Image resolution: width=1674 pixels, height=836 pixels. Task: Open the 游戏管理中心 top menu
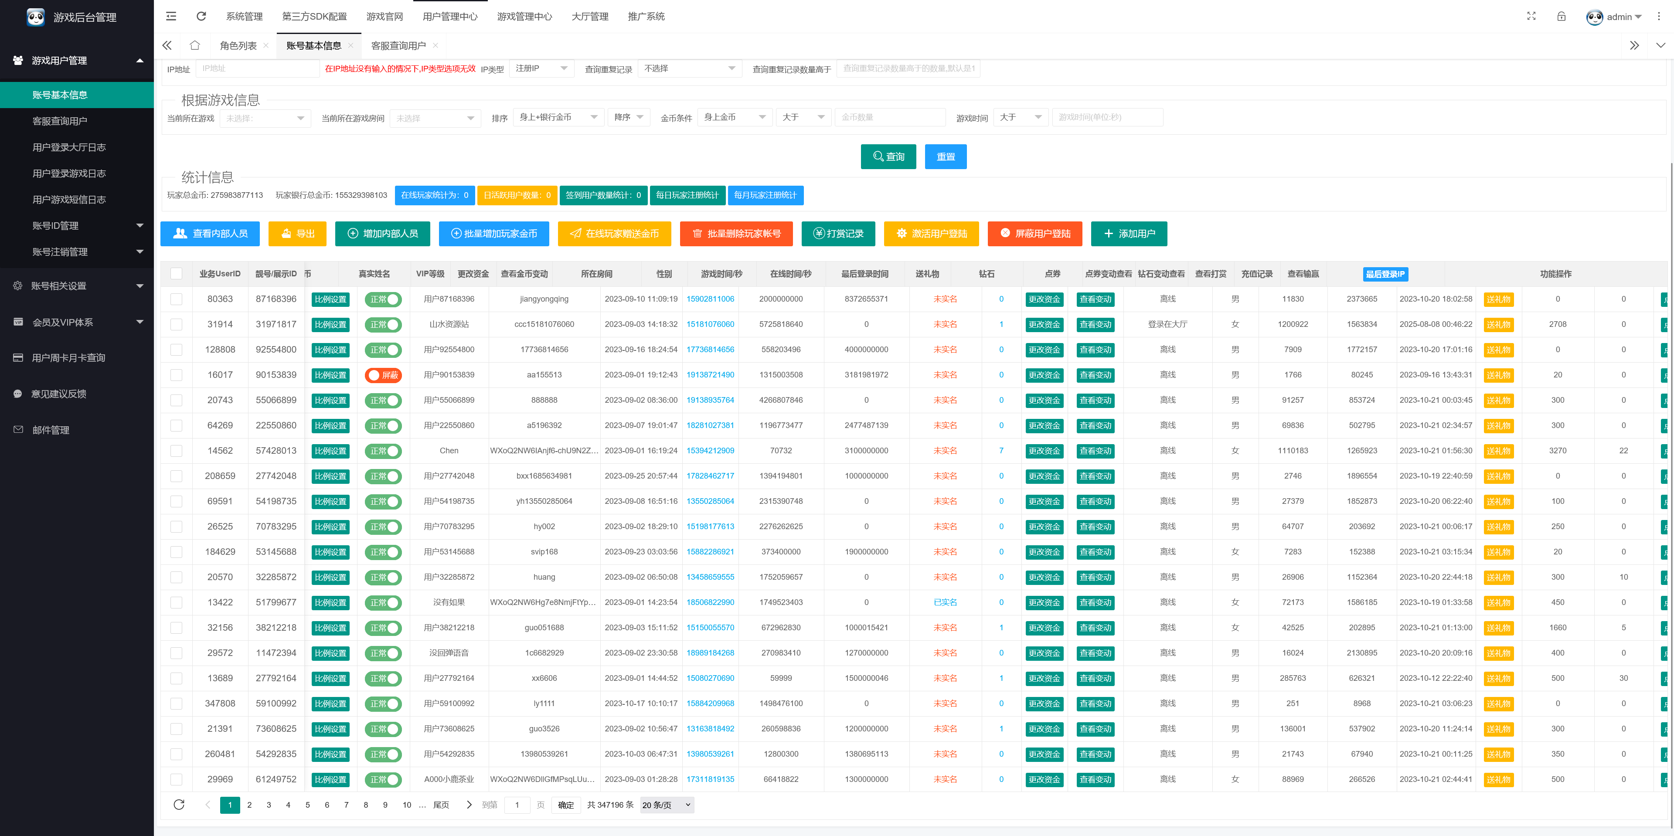[x=524, y=16]
